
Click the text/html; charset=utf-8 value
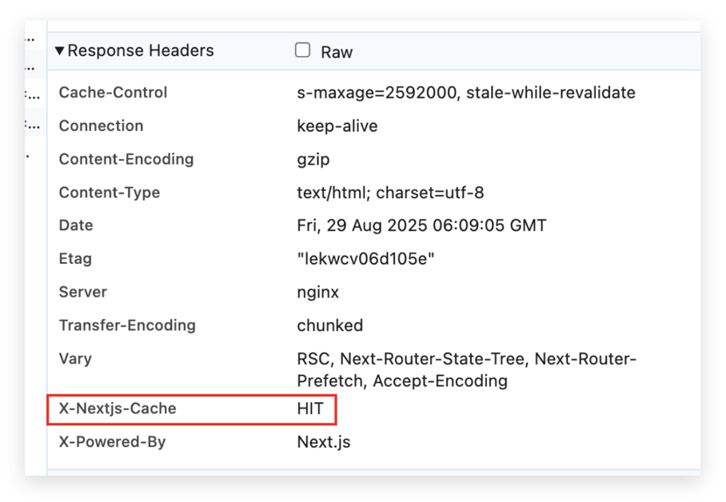(390, 193)
